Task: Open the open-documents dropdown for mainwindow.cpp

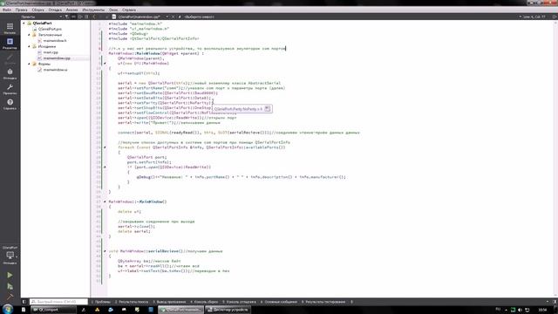Action: 167,17
